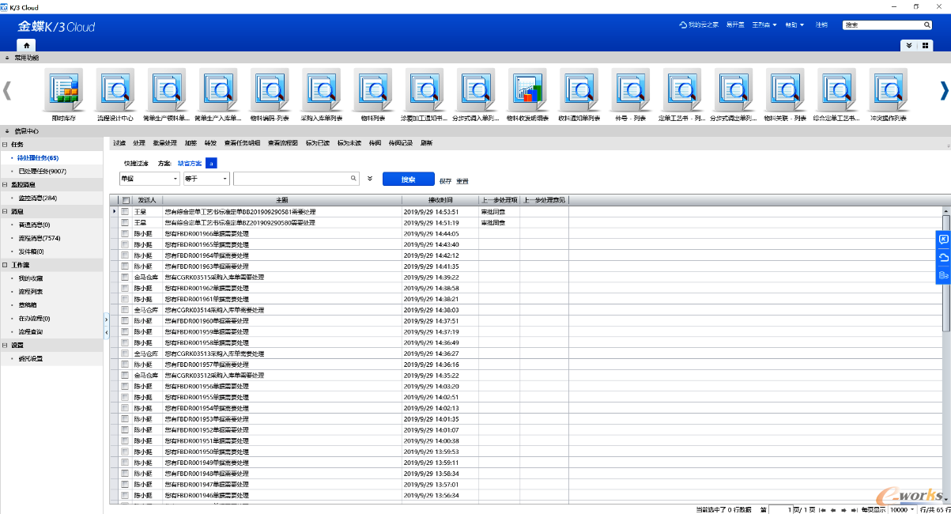Viewport: 951px width, 514px height.
Task: Click 标为已读 in the toolbar
Action: click(x=317, y=143)
